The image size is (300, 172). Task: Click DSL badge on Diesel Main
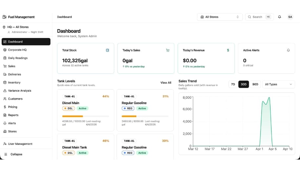(69, 108)
